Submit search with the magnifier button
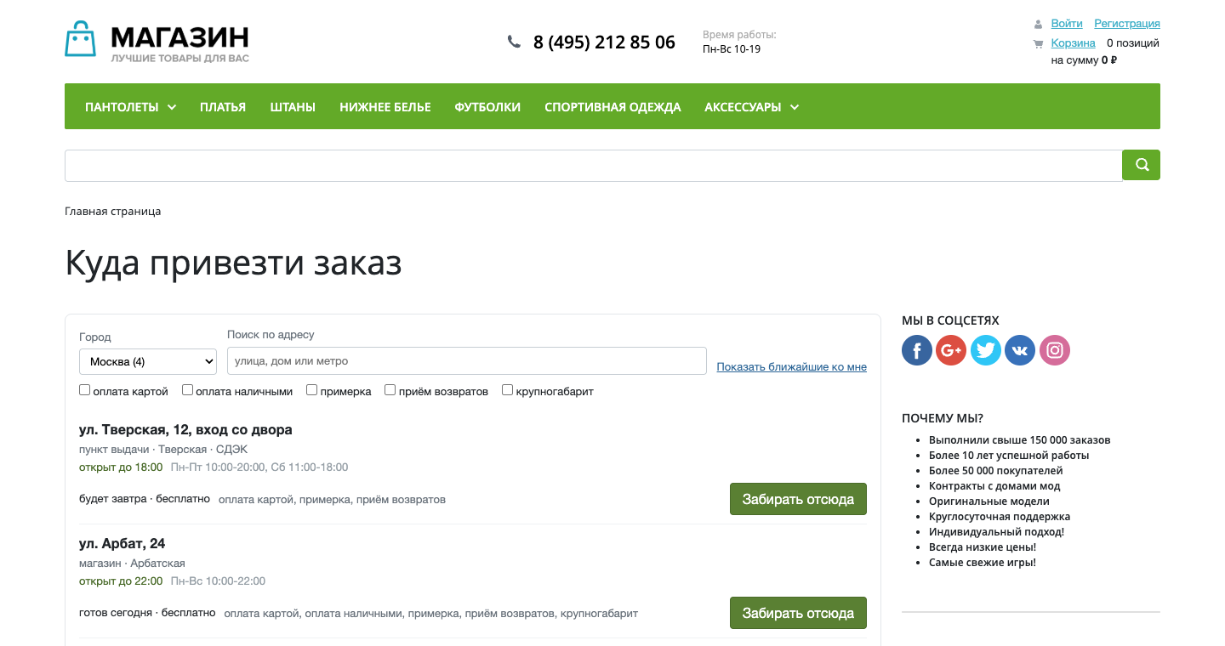 (1141, 165)
